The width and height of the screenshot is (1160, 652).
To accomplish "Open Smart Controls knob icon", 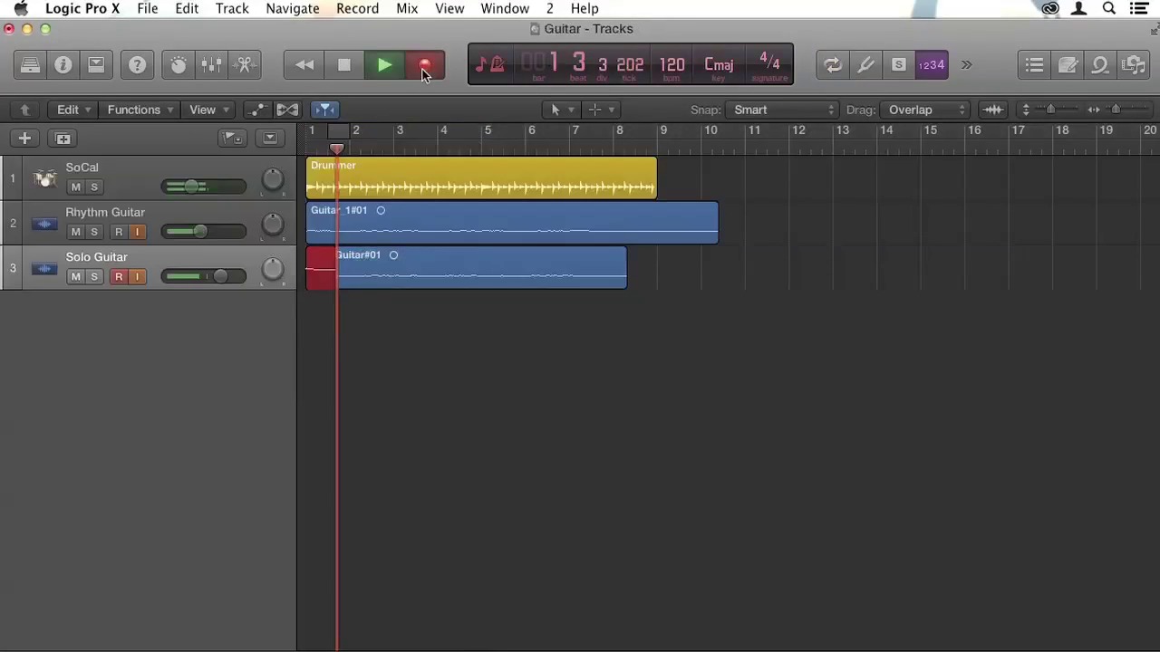I will [x=179, y=64].
